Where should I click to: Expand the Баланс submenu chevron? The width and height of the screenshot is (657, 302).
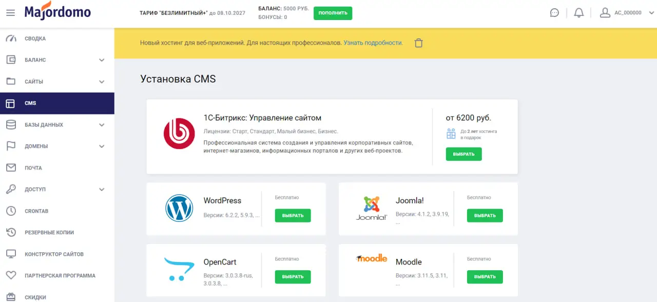tap(102, 60)
